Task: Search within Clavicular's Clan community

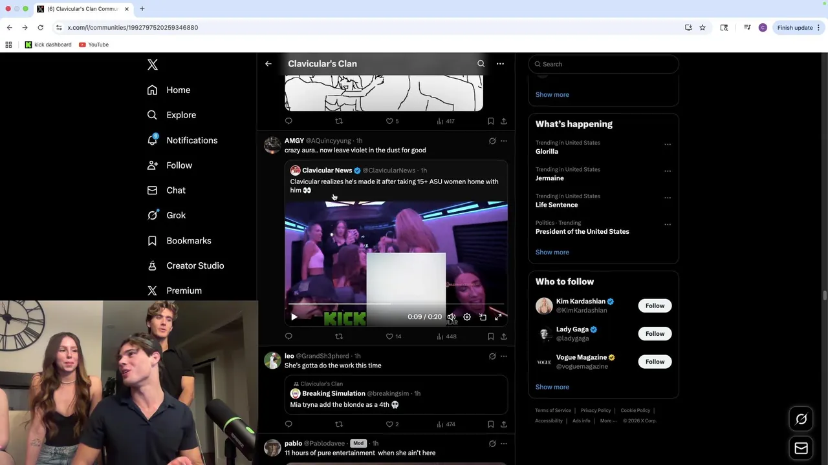Action: point(481,63)
